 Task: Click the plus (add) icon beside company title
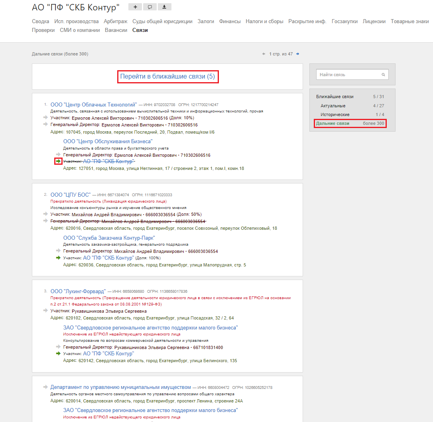(135, 7)
